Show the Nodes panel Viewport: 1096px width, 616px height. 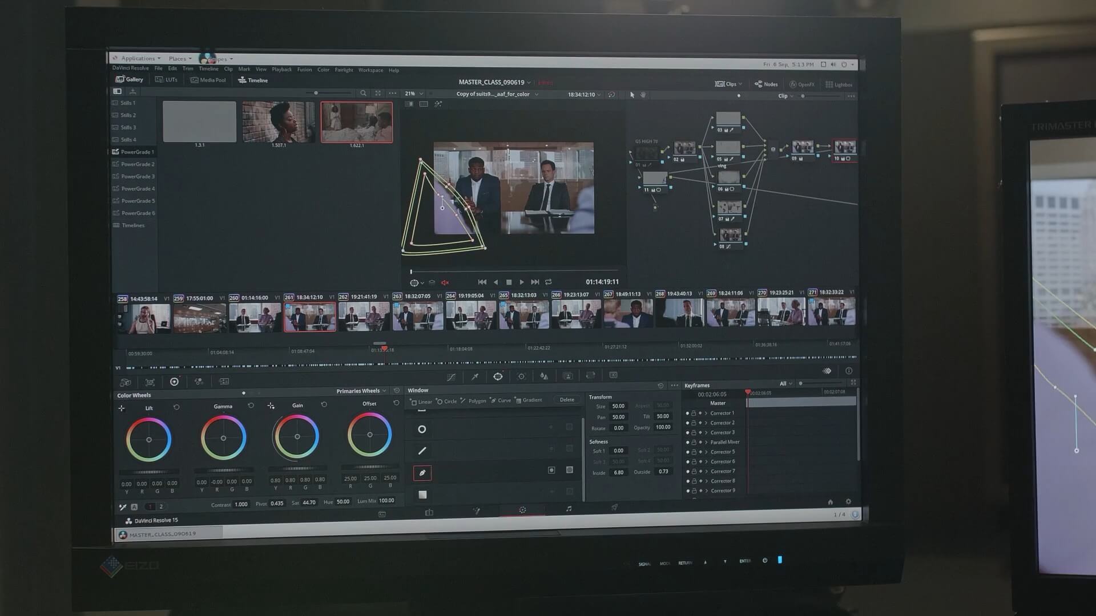point(766,84)
